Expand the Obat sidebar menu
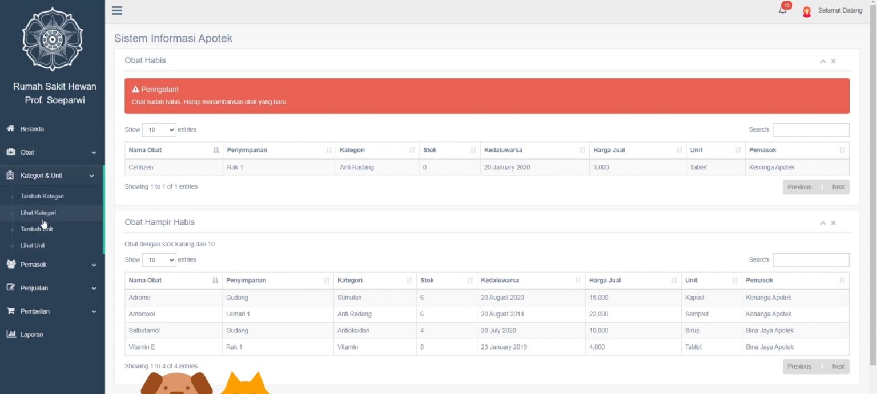The width and height of the screenshot is (877, 394). click(51, 152)
